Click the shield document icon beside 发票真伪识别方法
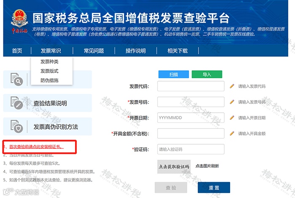Viewport: 295px width, 198px height. 16,126
